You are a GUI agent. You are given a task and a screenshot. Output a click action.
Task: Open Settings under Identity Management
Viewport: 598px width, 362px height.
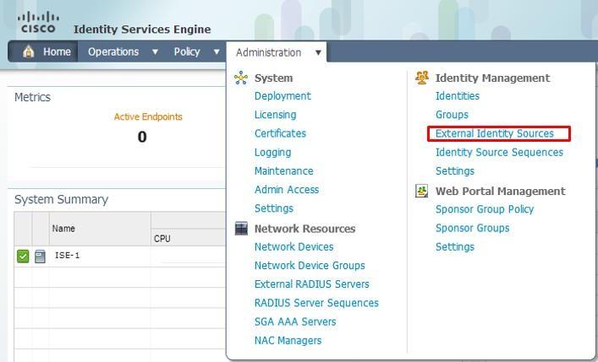click(x=455, y=171)
